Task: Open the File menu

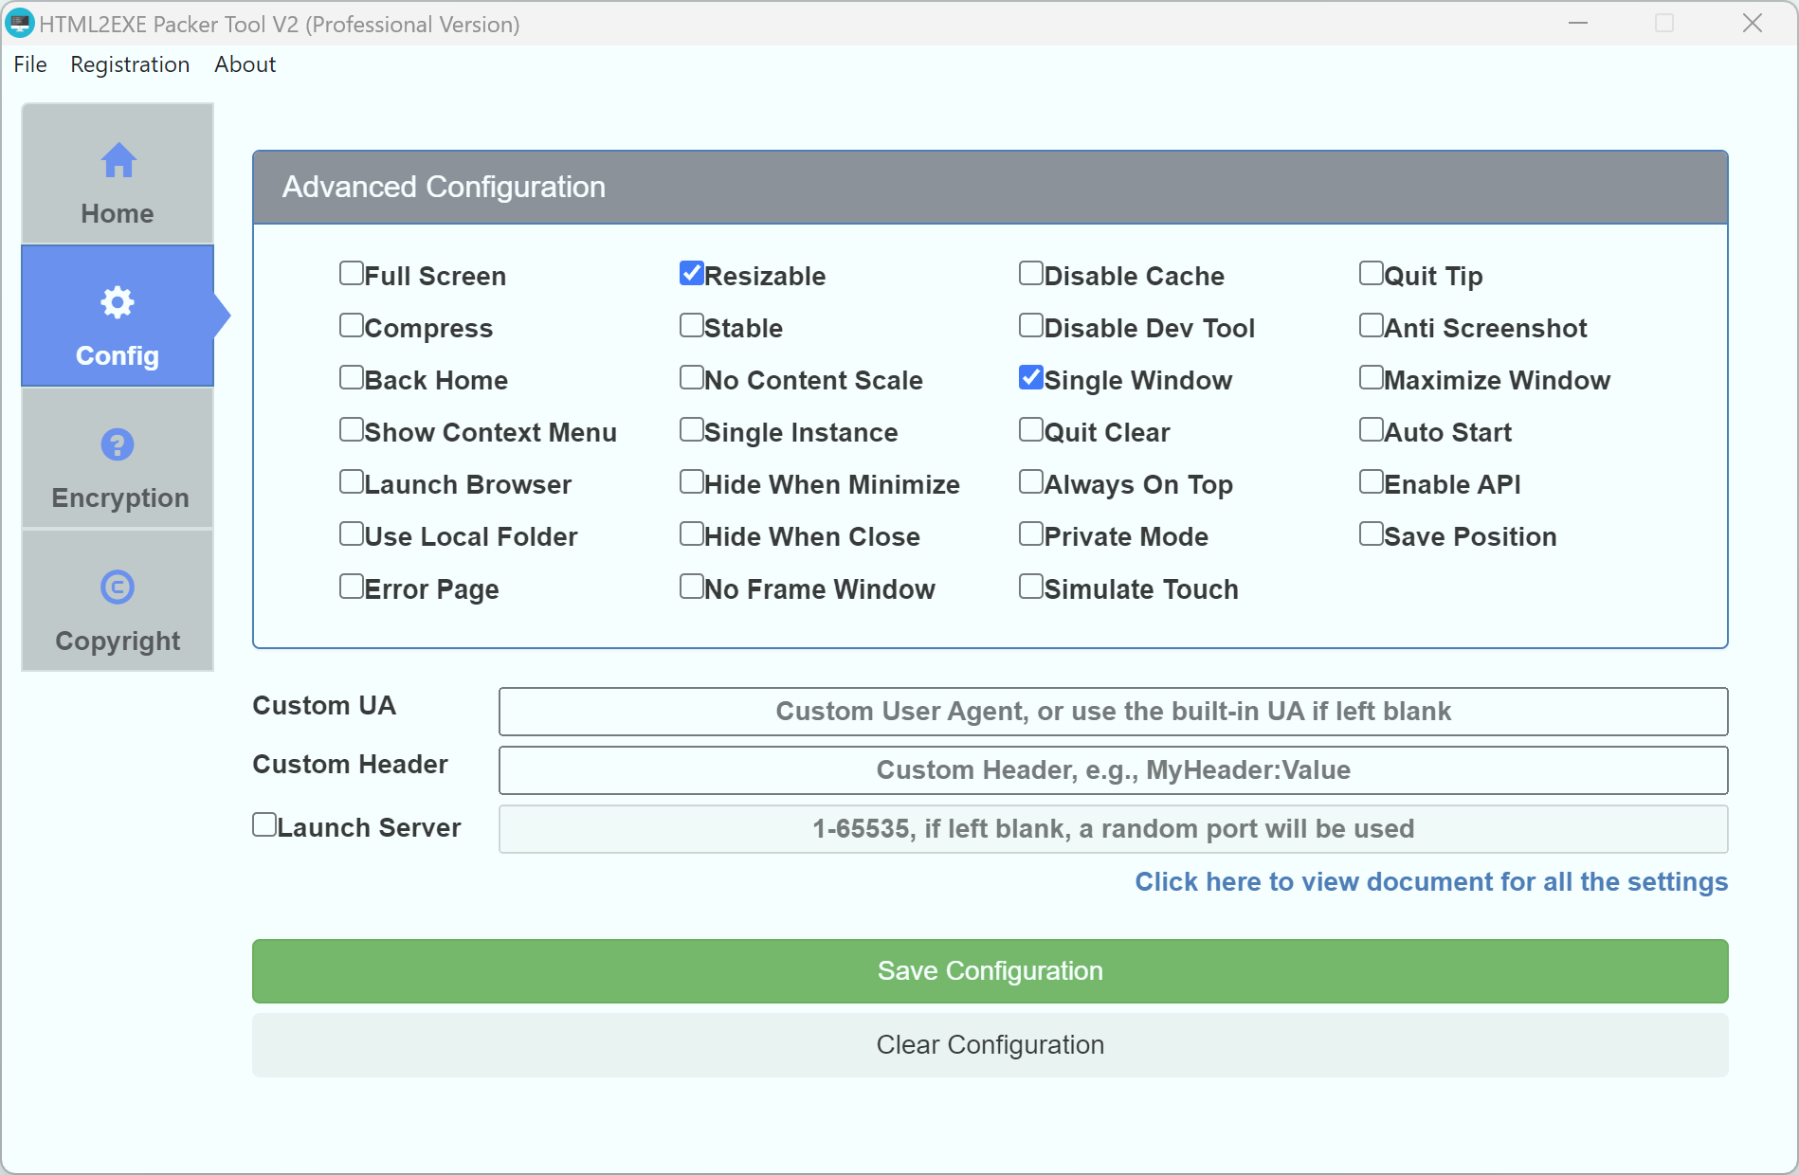Action: [29, 64]
